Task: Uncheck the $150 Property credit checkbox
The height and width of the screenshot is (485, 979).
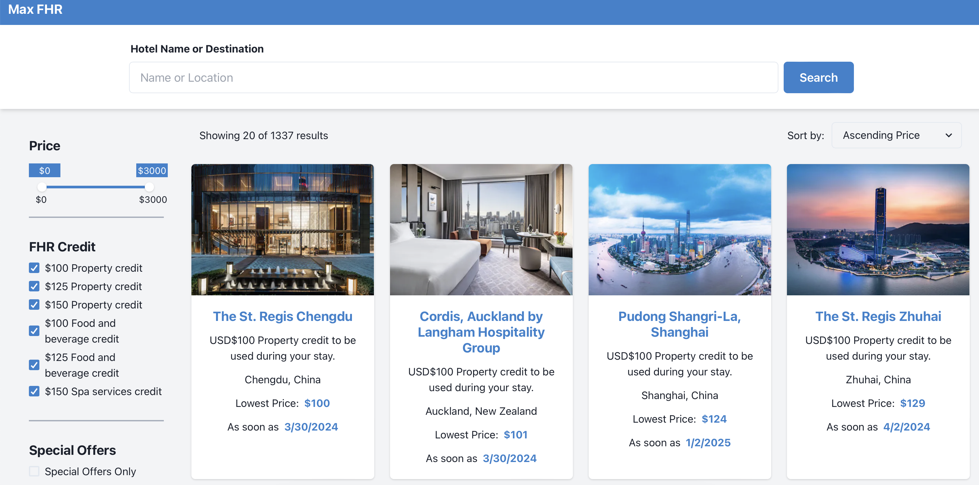Action: pos(34,305)
